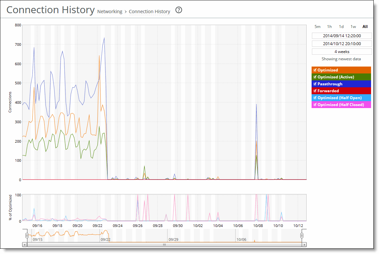
Task: Click the right arrow on the bottom scrollbar
Action: coord(304,245)
